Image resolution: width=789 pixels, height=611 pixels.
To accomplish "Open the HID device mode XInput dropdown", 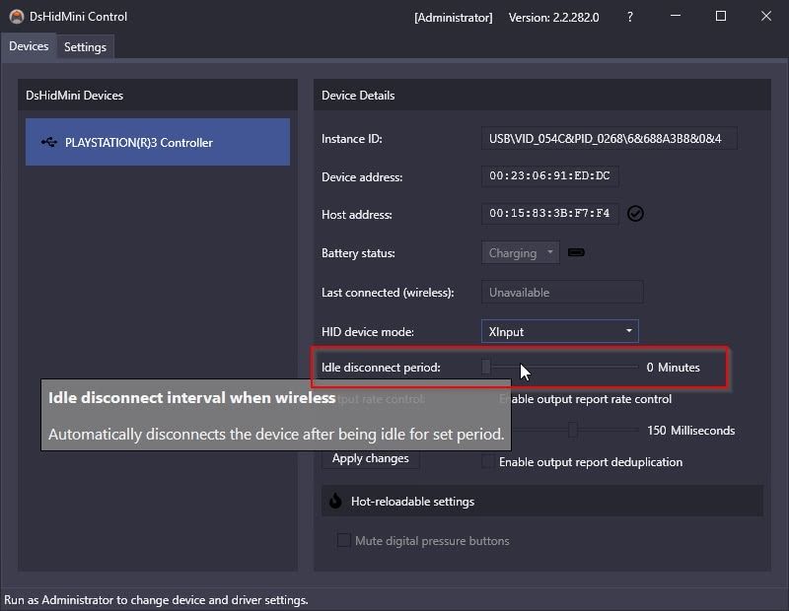I will [x=559, y=331].
